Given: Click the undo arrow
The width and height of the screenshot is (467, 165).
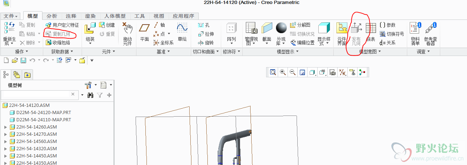Looking at the screenshot, I should [x=32, y=60].
